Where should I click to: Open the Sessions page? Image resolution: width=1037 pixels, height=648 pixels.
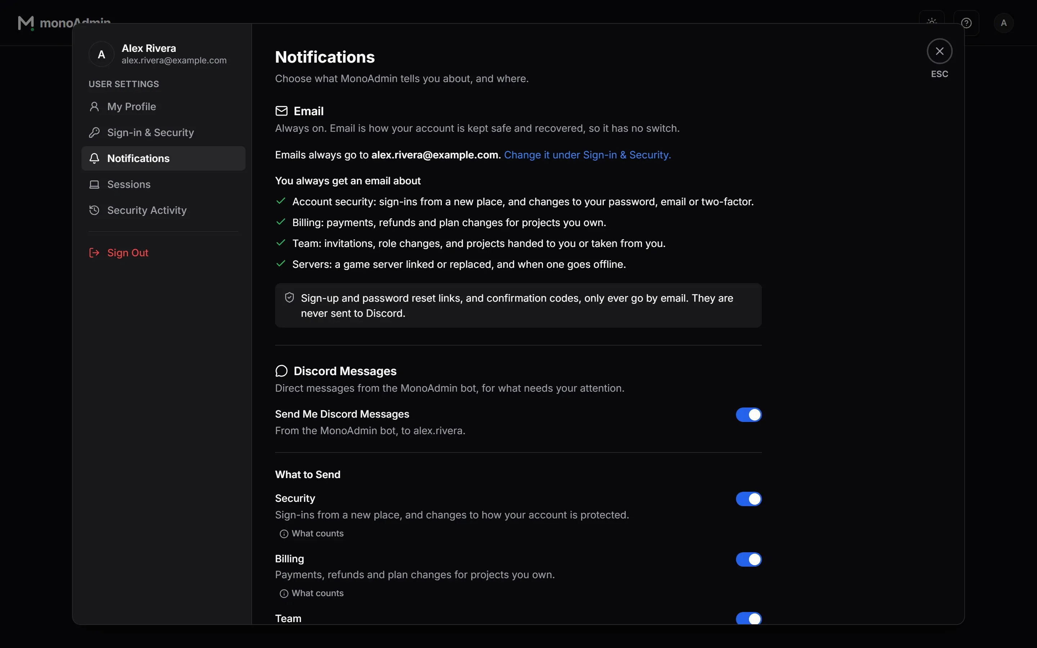163,184
